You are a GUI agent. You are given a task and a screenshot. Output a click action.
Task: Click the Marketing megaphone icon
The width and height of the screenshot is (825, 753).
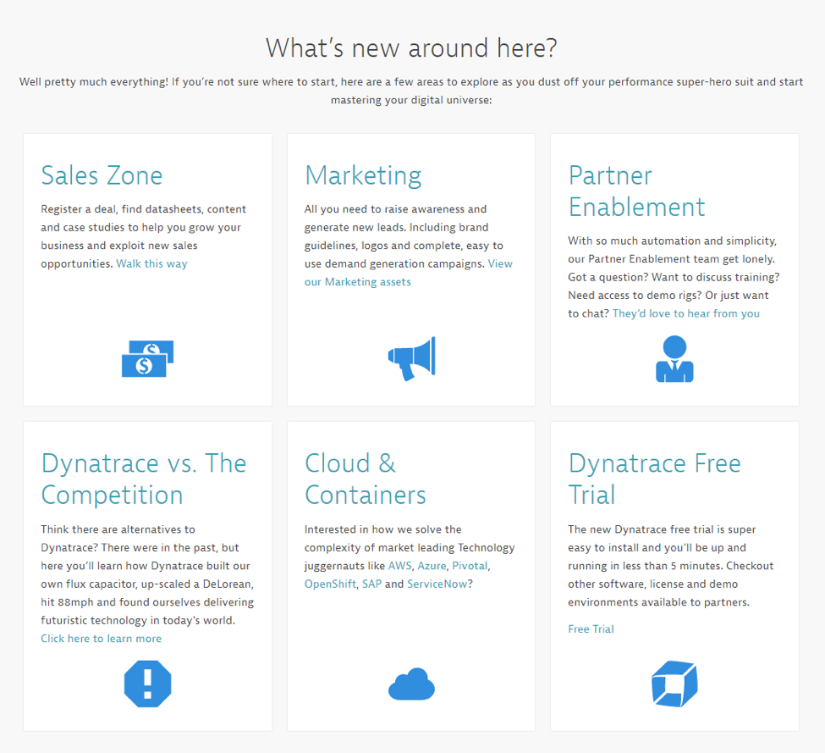pos(411,358)
